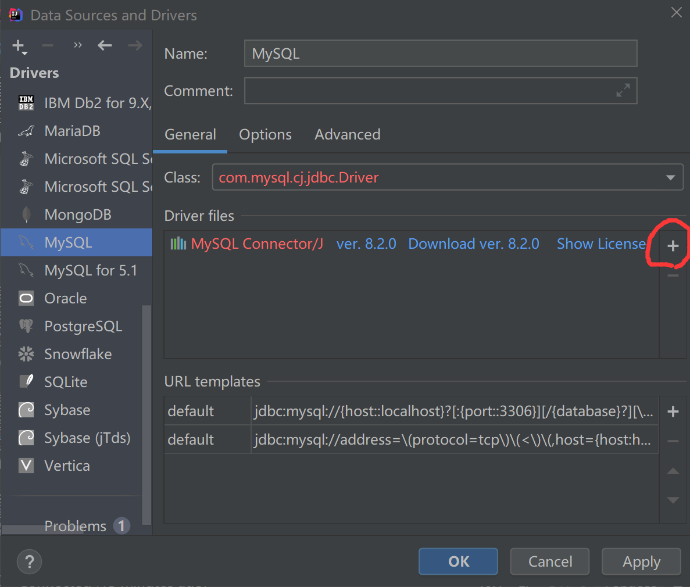Click the MongoDB leaf icon

point(26,214)
